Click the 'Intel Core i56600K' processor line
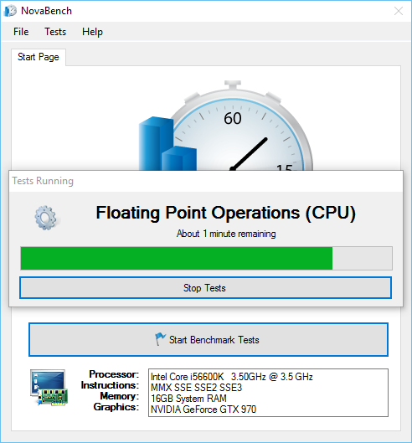The height and width of the screenshot is (443, 412). 232,377
